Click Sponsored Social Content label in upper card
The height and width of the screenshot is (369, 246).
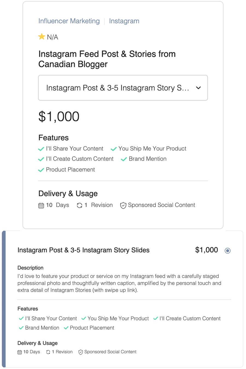click(162, 205)
